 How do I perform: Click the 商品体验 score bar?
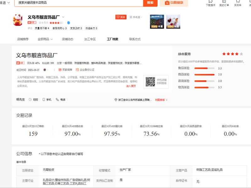click(x=204, y=75)
